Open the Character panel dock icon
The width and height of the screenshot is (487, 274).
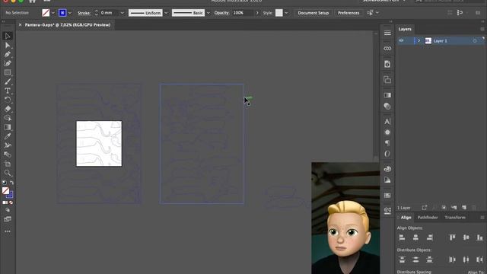[x=387, y=122]
